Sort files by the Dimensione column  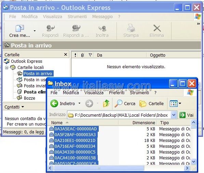138,122
